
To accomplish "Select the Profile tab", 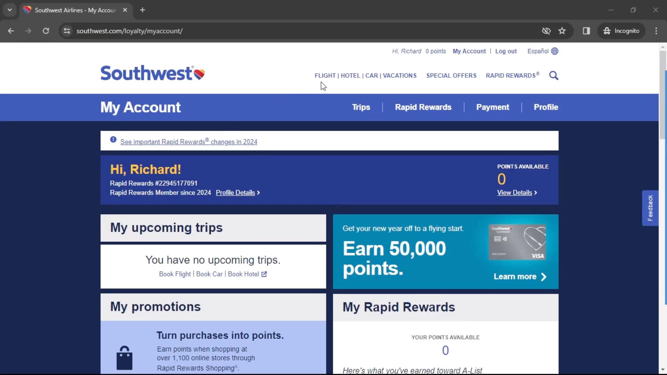I will pyautogui.click(x=546, y=107).
